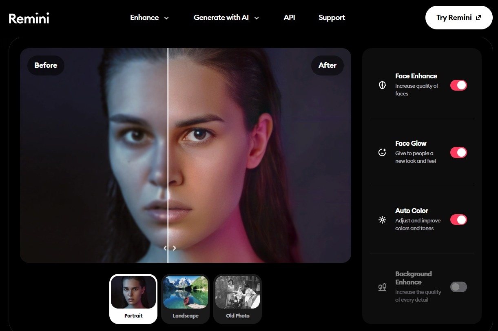Screen dimensions: 498x331
Task: Click the Remini logo
Action: pyautogui.click(x=29, y=18)
